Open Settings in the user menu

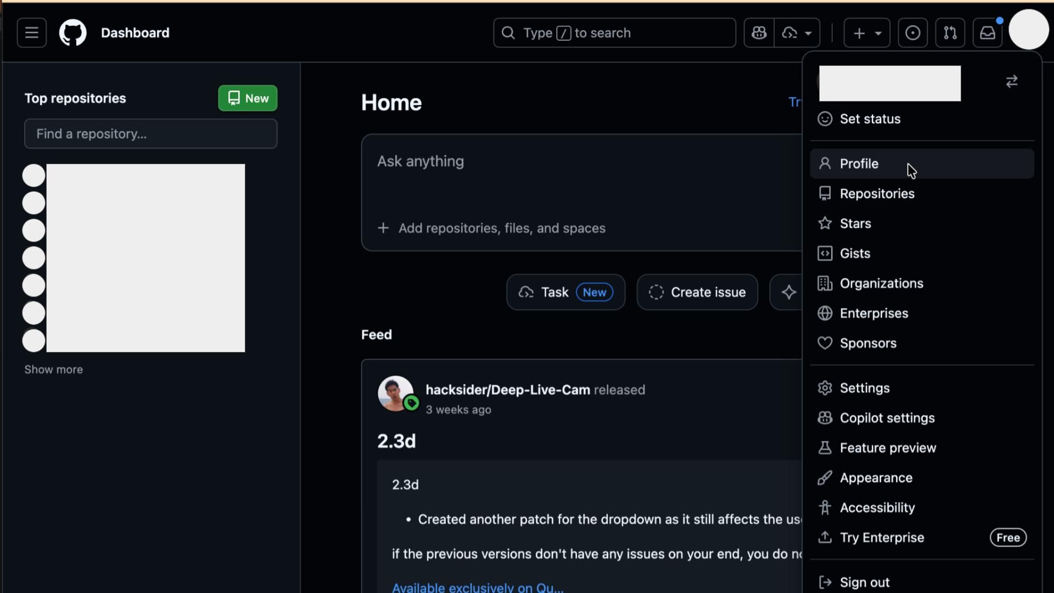pos(864,388)
